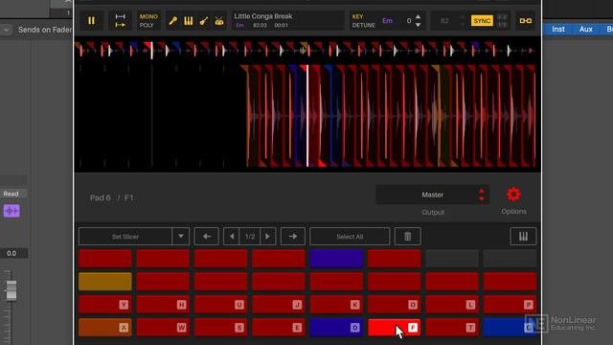The width and height of the screenshot is (613, 345).
Task: Click the purple waveform icon under Read
Action: (11, 211)
